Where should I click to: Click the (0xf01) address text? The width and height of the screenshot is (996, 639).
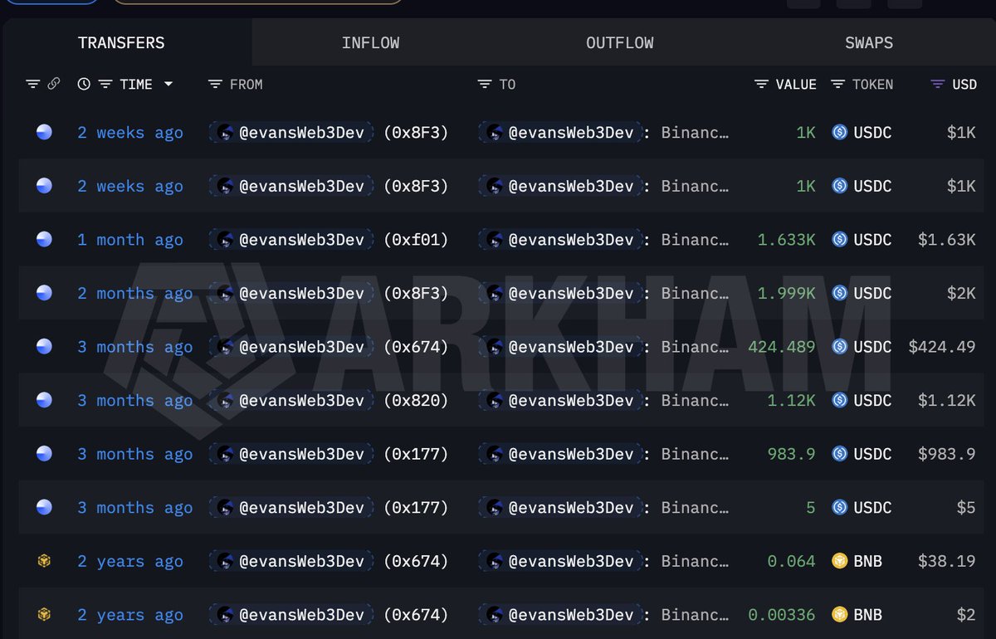[x=416, y=239]
